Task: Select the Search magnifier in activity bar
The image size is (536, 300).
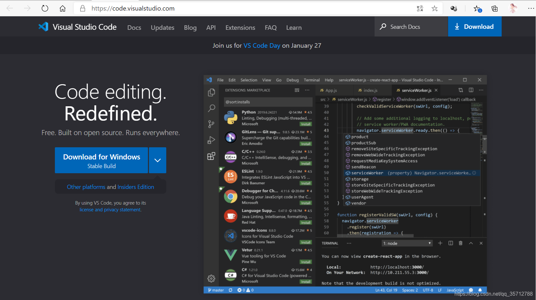Action: 211,108
